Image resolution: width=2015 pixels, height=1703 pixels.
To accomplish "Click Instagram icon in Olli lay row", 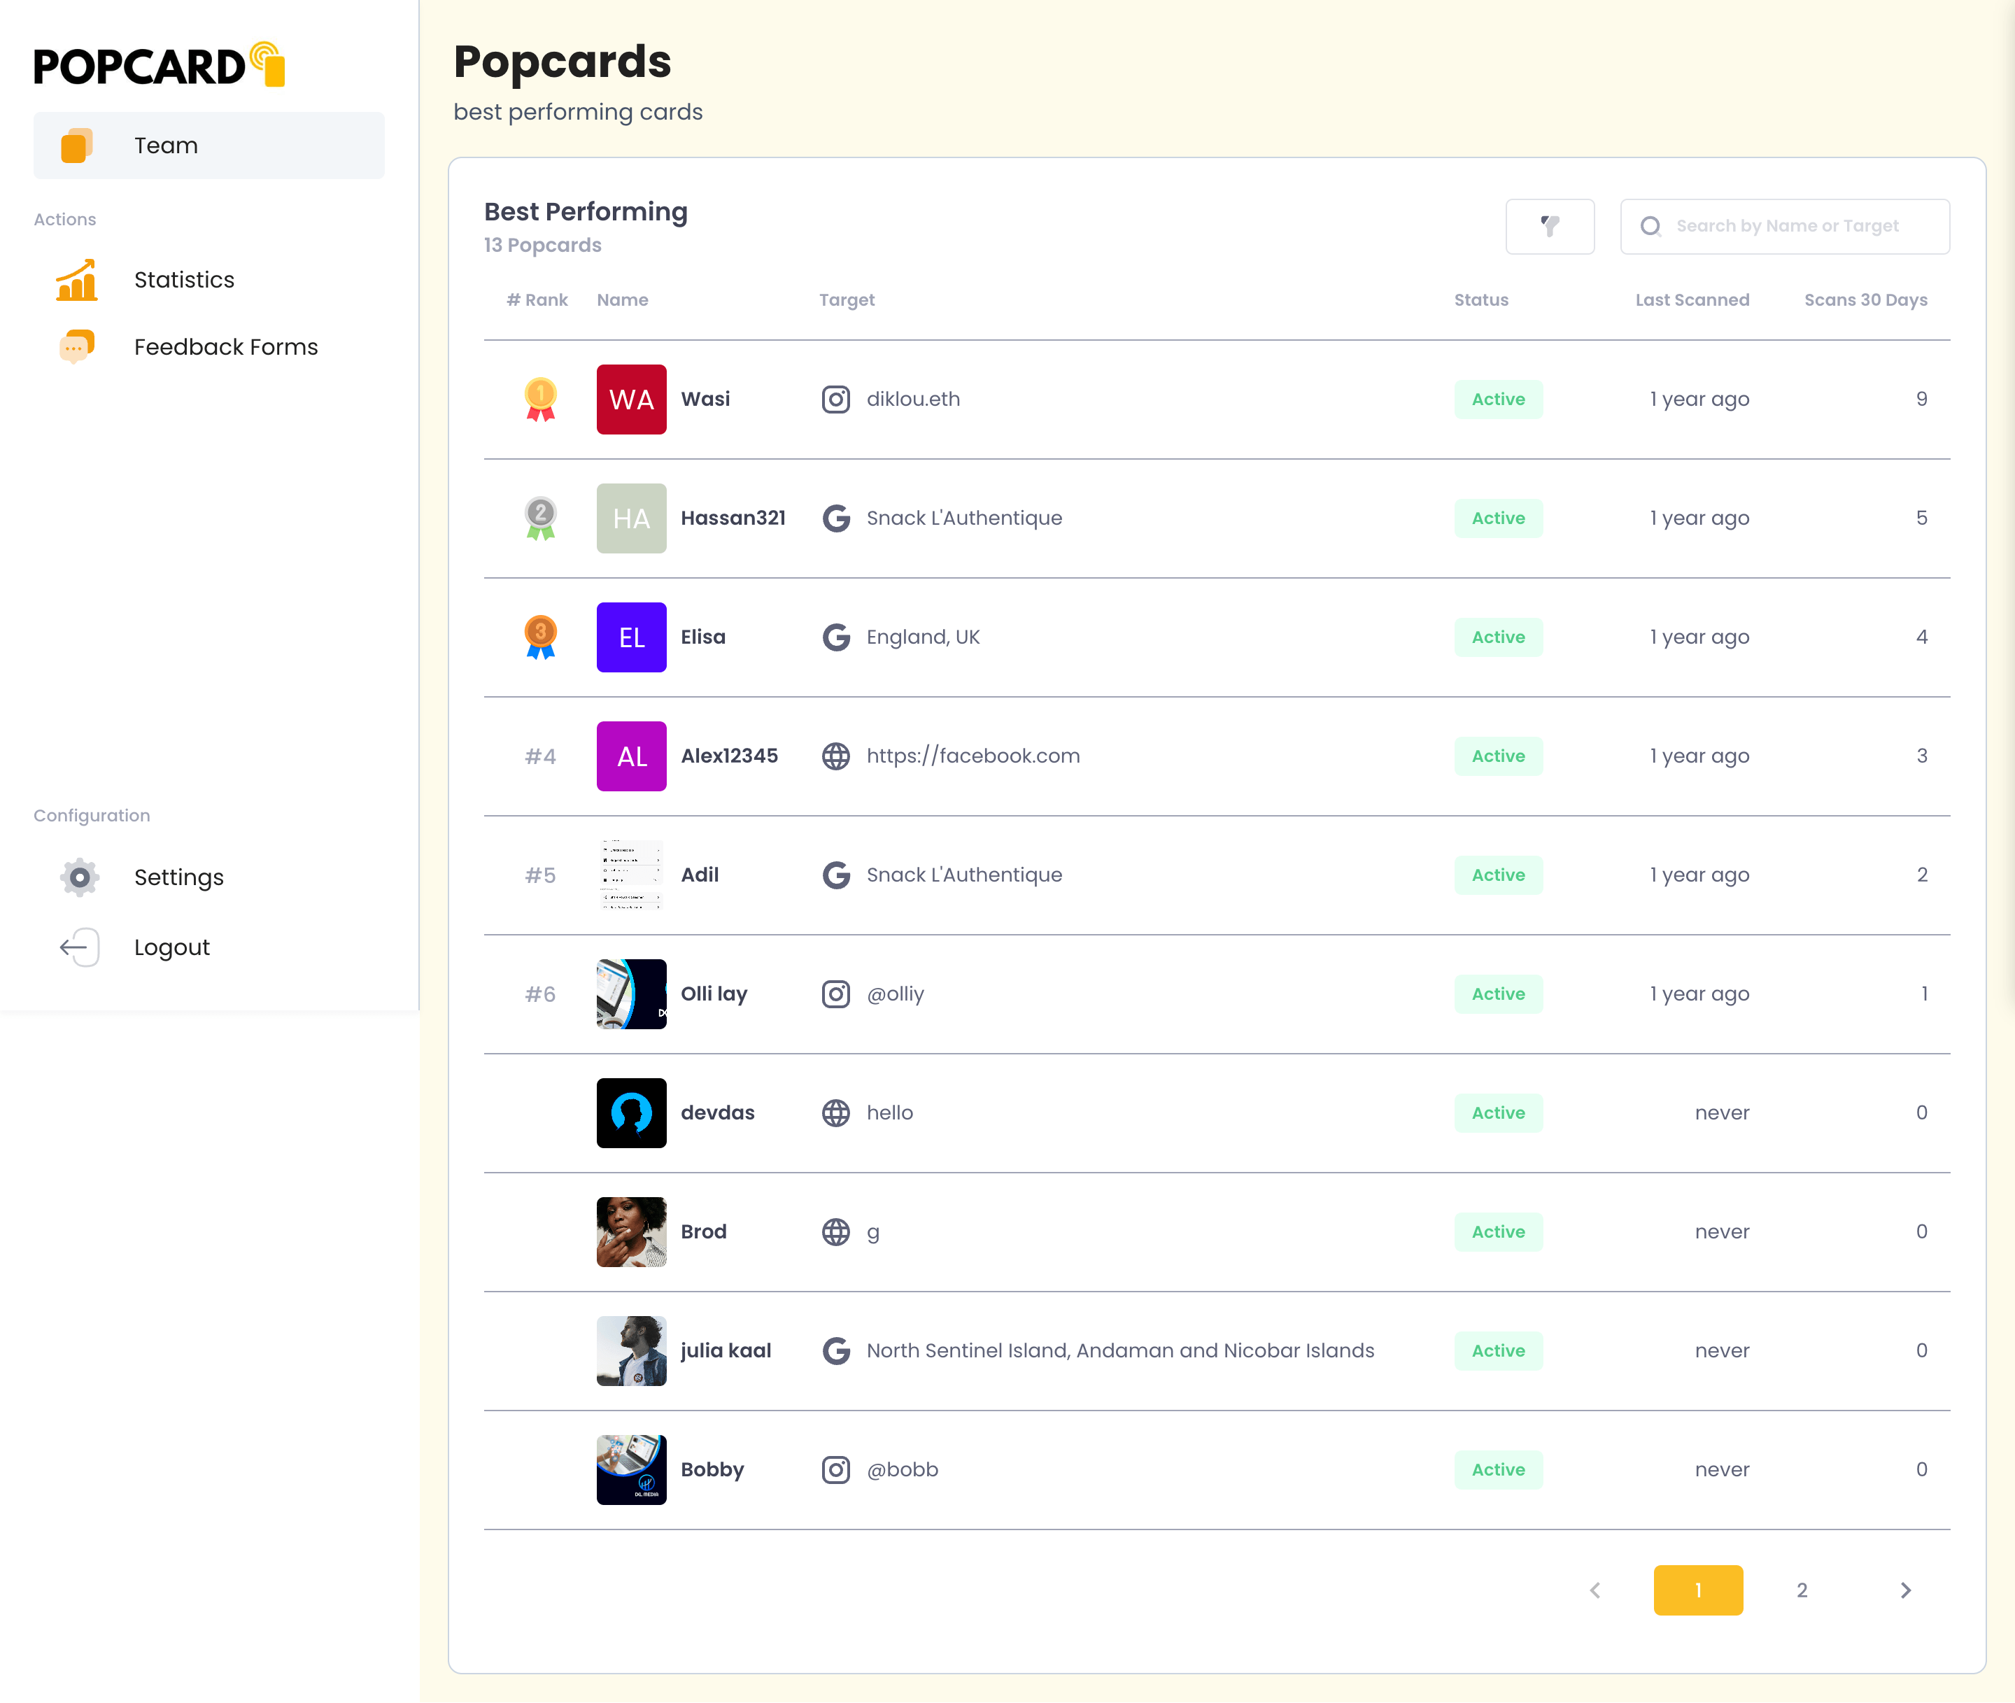I will [835, 994].
